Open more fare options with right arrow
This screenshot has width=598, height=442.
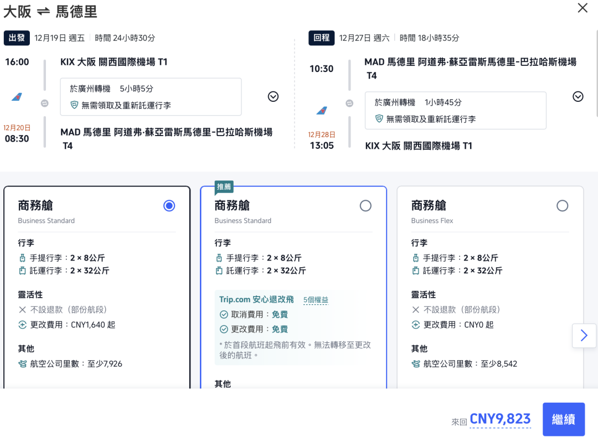pos(584,335)
